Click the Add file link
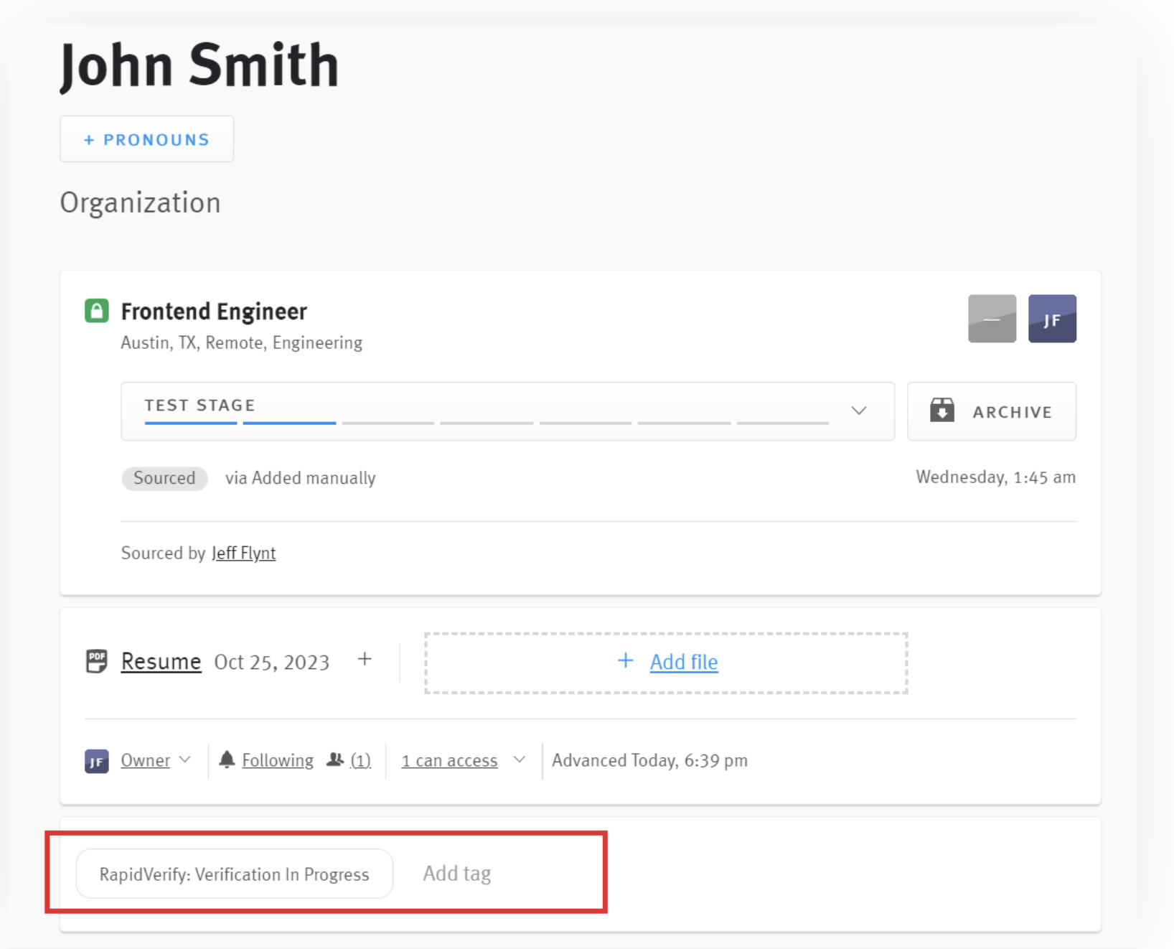 click(x=683, y=662)
